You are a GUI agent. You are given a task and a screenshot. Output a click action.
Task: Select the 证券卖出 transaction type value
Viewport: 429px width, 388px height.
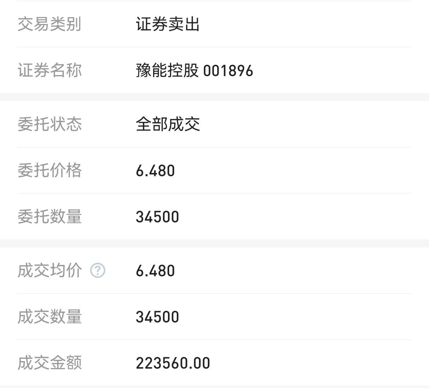click(x=168, y=24)
